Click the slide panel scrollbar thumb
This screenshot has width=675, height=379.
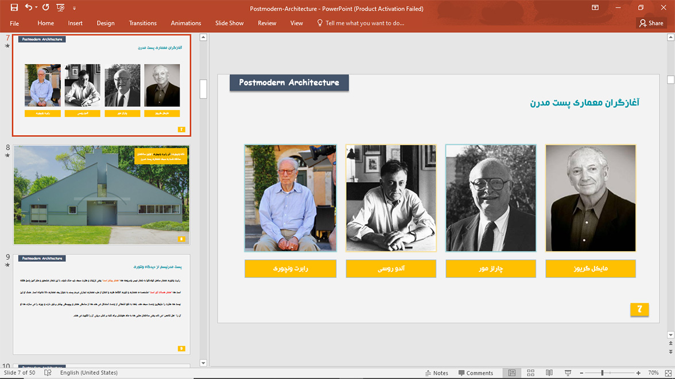coord(204,89)
